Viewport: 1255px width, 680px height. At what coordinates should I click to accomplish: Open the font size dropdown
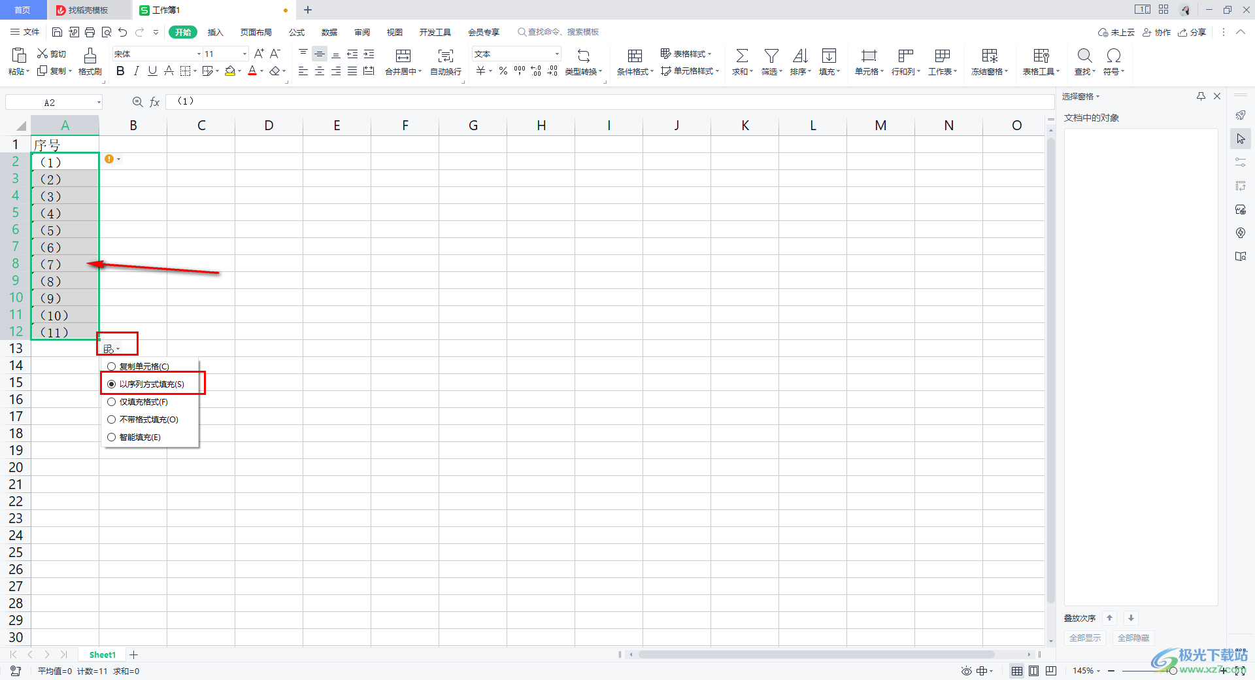click(x=245, y=54)
